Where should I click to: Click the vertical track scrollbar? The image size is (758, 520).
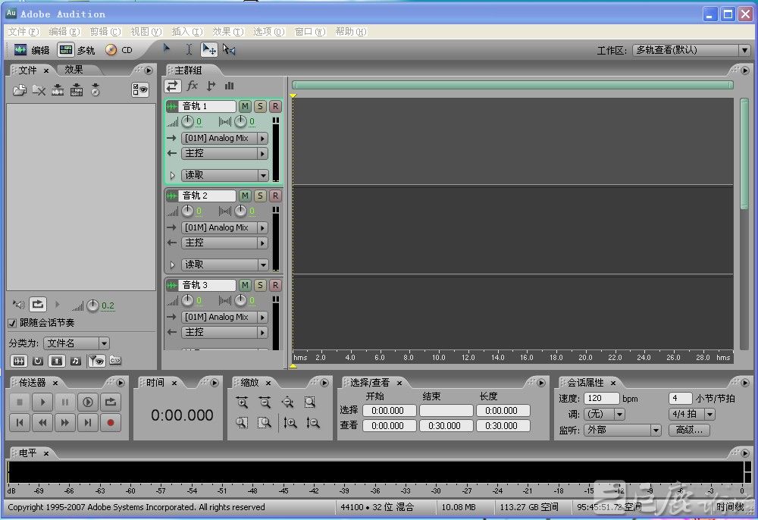pyautogui.click(x=744, y=154)
